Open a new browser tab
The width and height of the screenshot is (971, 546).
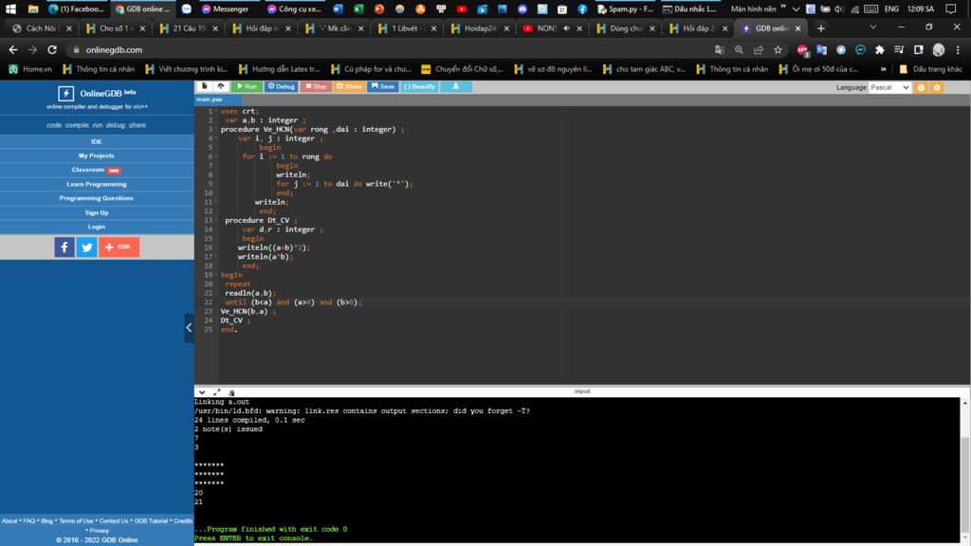[820, 28]
